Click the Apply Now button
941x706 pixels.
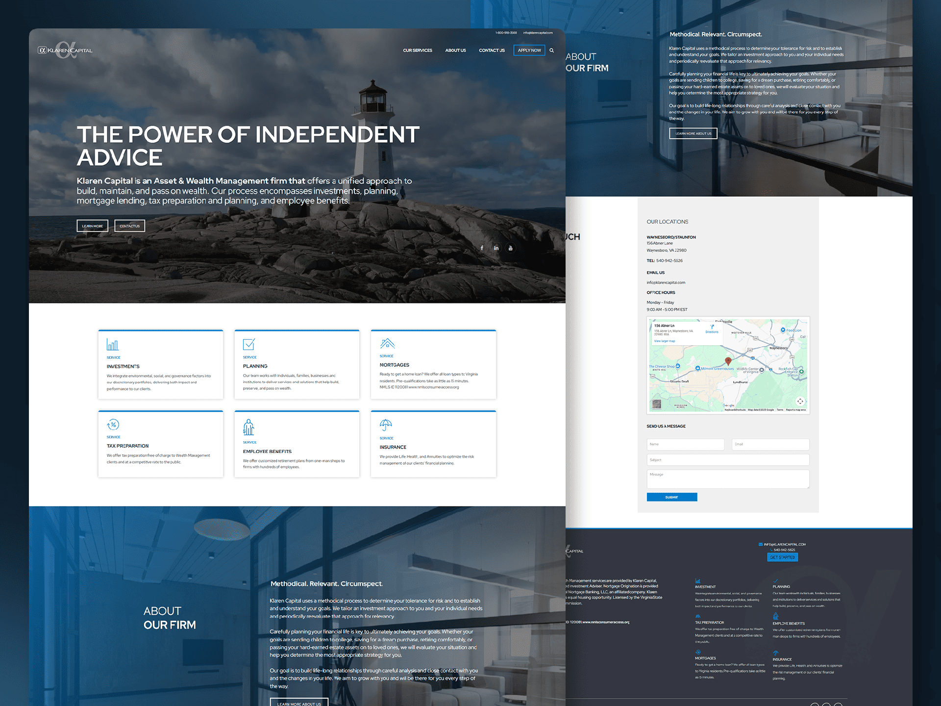click(529, 50)
